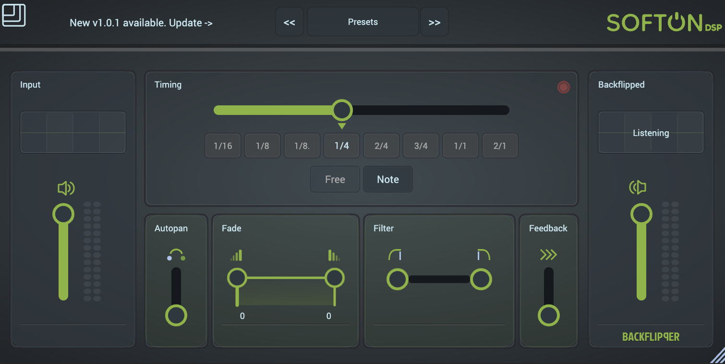This screenshot has width=725, height=364.
Task: Click the Input level meter
Action: (x=92, y=251)
